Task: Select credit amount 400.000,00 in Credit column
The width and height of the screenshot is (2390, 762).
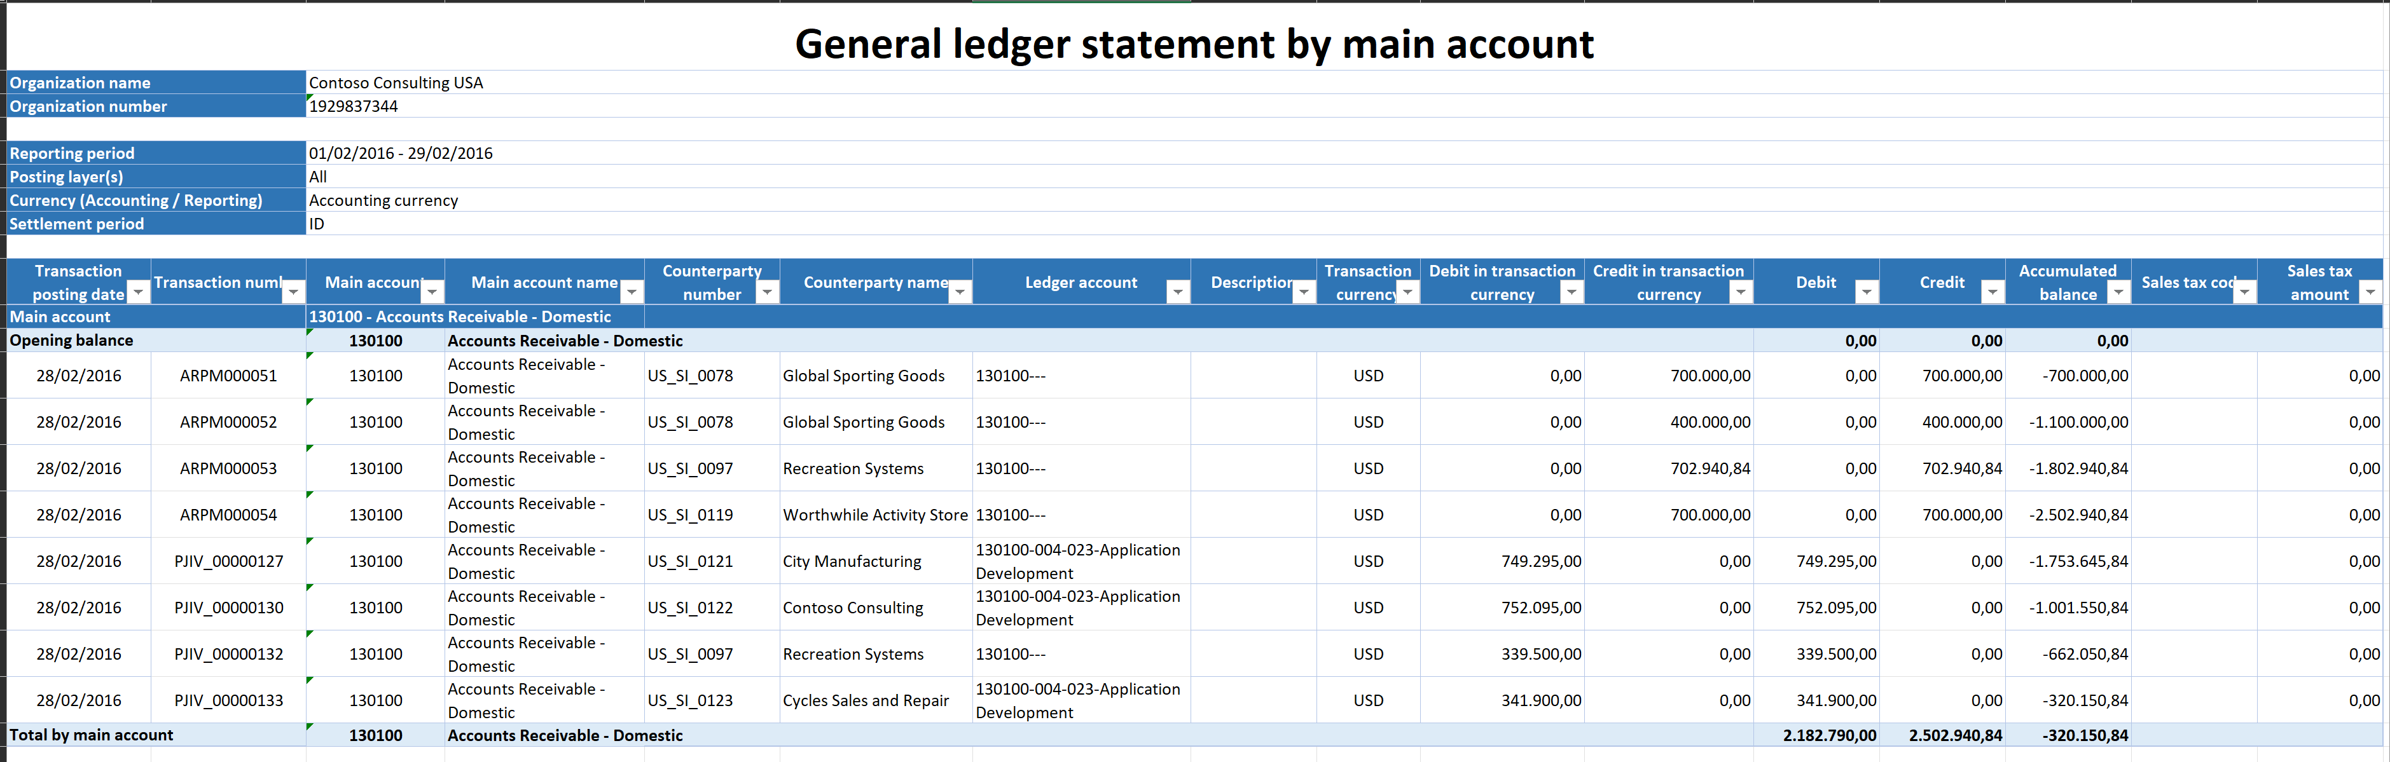Action: coord(1943,422)
